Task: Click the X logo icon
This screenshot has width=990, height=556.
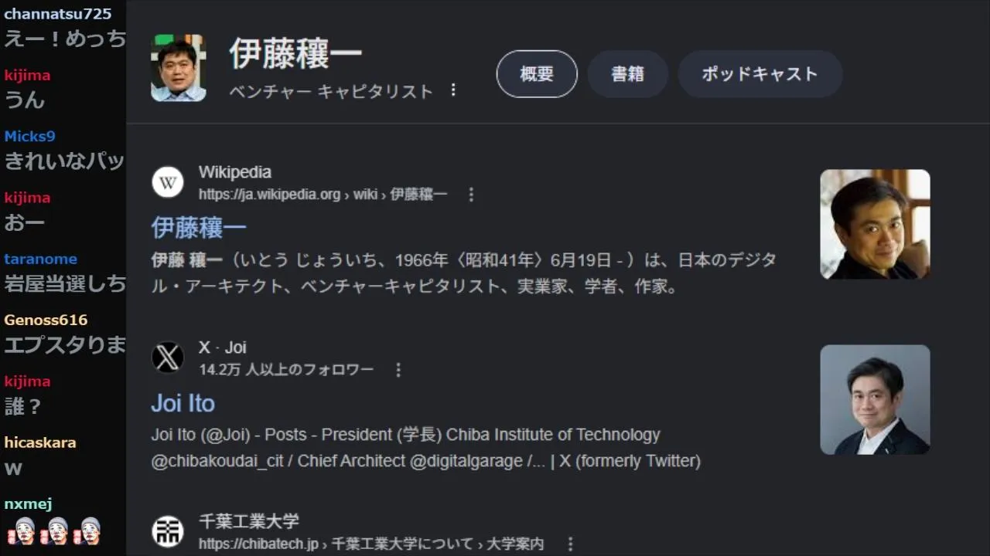Action: point(168,358)
